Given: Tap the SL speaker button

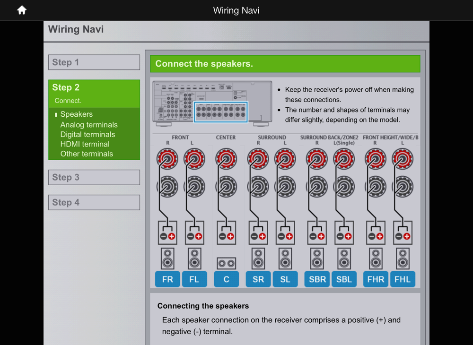Looking at the screenshot, I should [285, 279].
